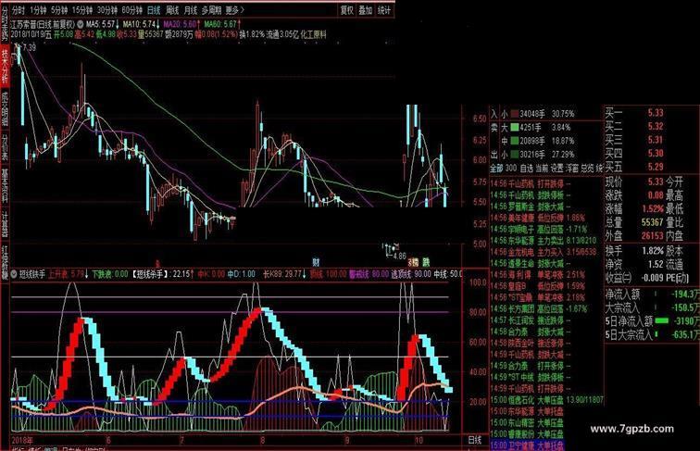
Task: Click 买四 price 5.30
Action: point(656,153)
